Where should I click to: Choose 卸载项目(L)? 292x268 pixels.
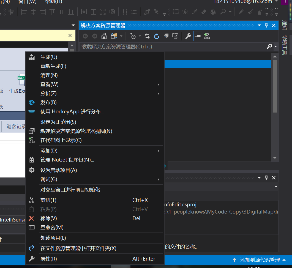tap(95, 238)
